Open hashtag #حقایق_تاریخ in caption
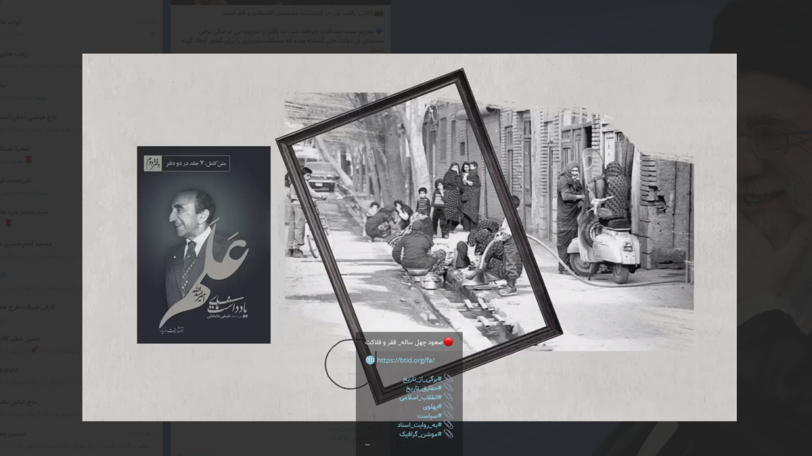 (x=423, y=388)
